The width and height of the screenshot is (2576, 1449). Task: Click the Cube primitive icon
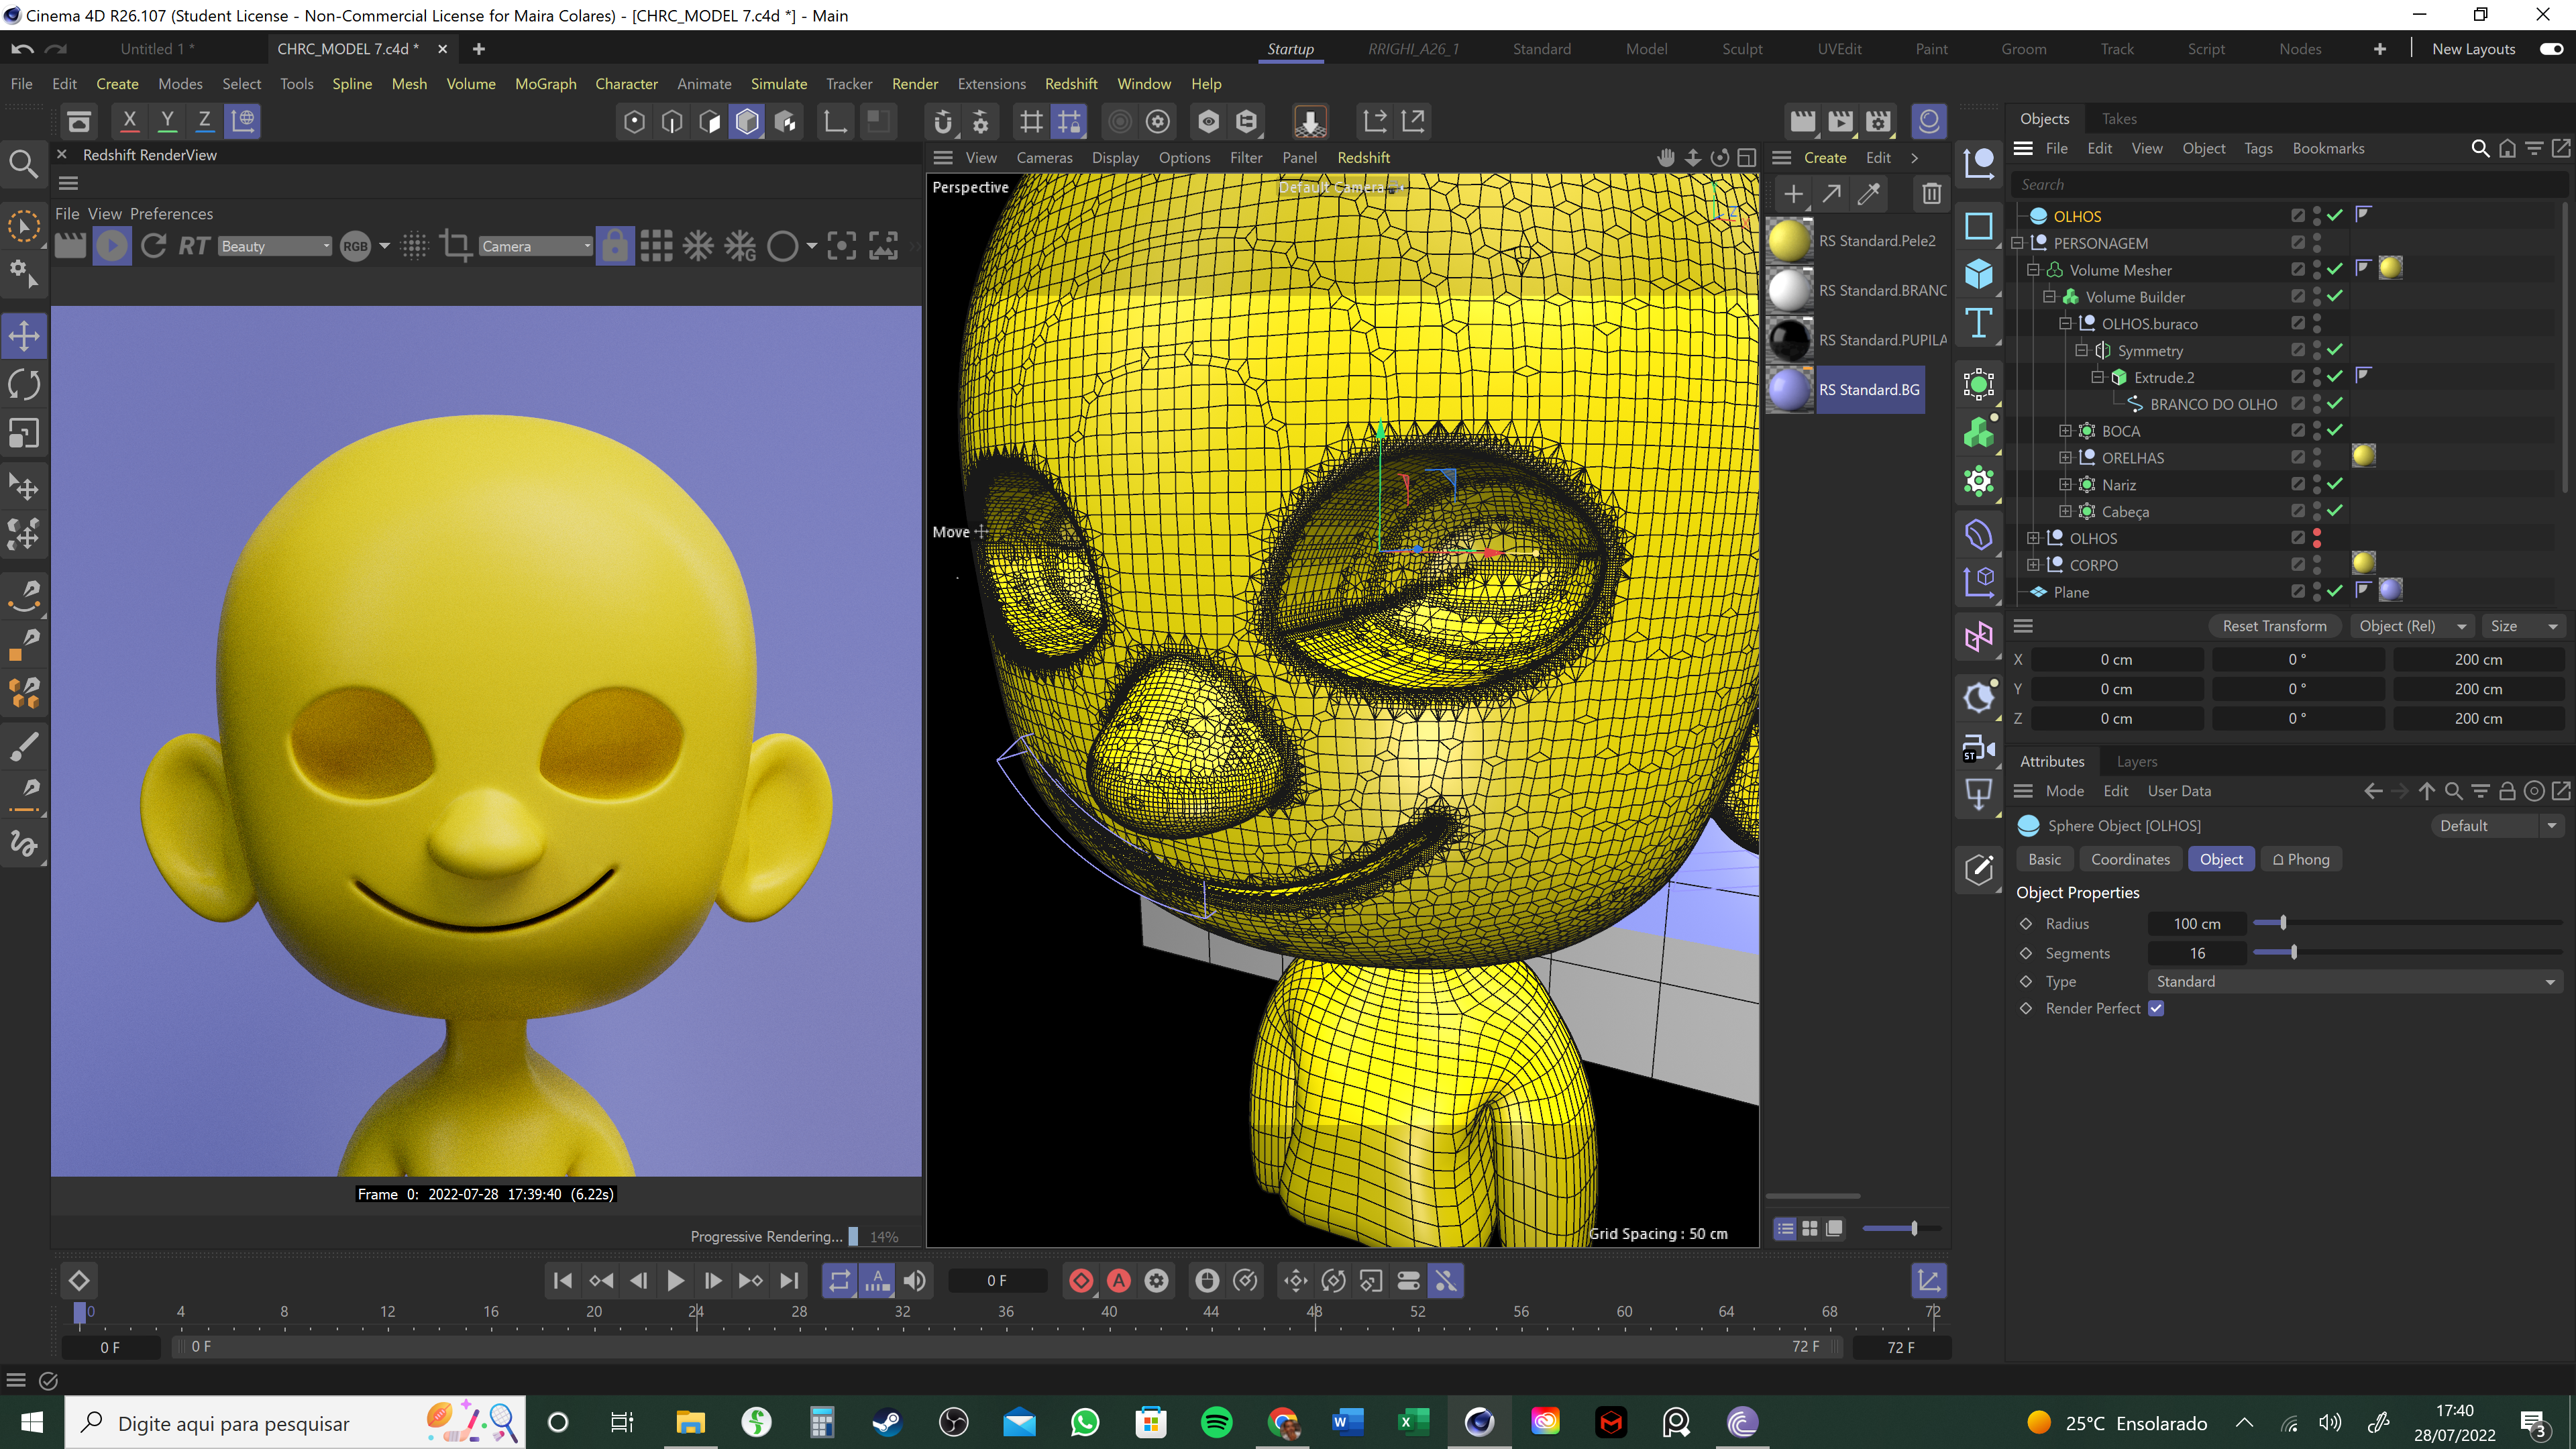1978,273
